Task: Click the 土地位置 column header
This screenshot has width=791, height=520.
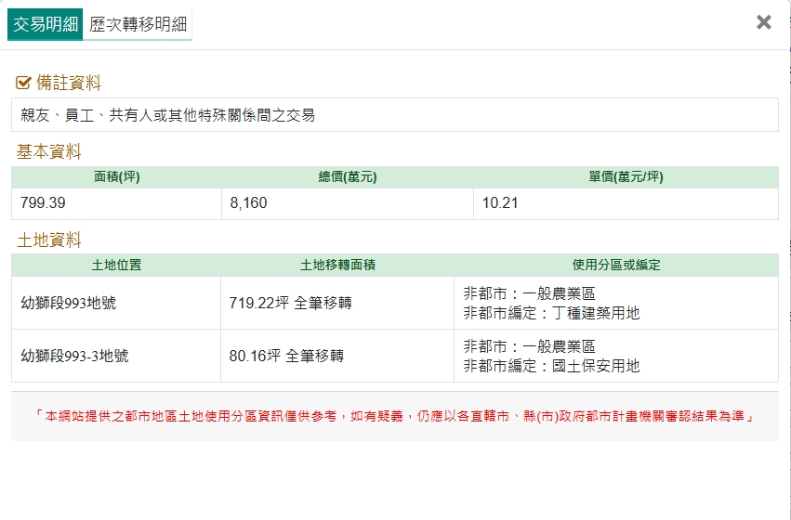Action: [116, 265]
